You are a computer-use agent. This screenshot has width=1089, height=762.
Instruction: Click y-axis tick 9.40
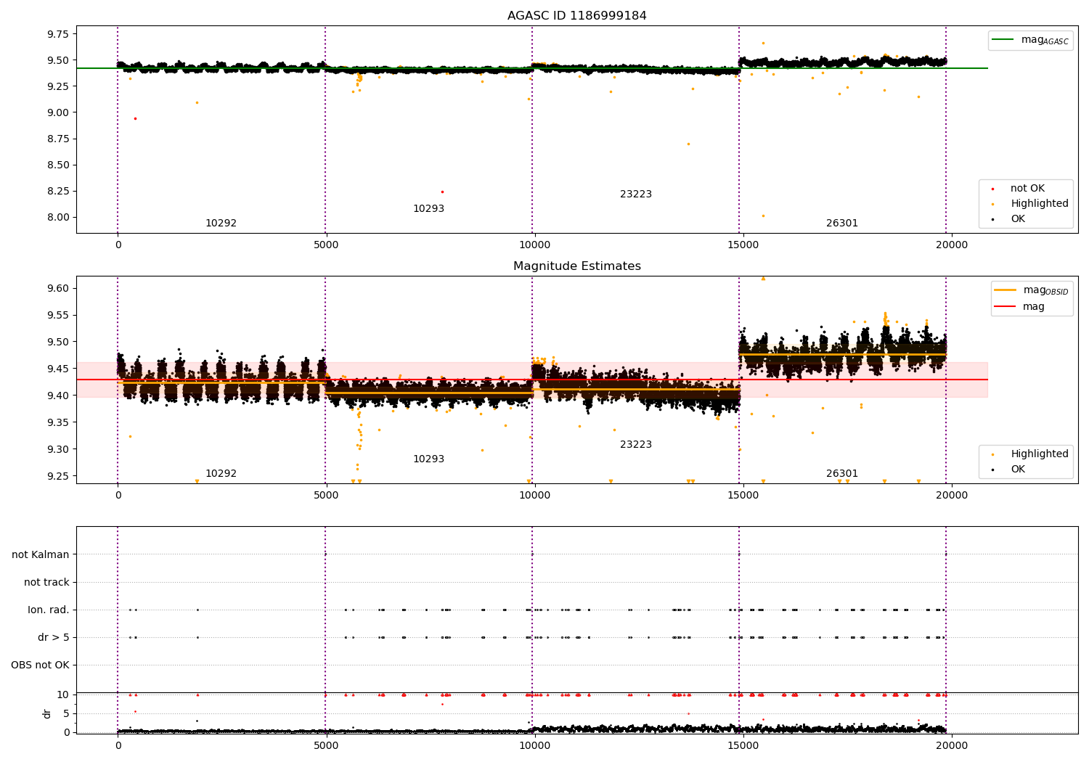(57, 396)
